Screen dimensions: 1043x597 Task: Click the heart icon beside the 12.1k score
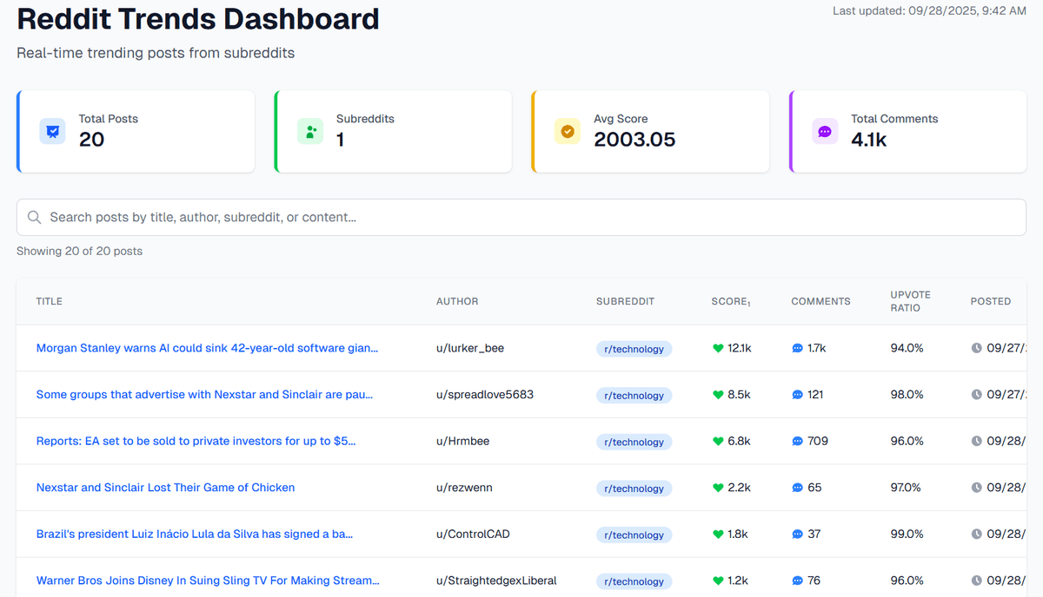(718, 348)
